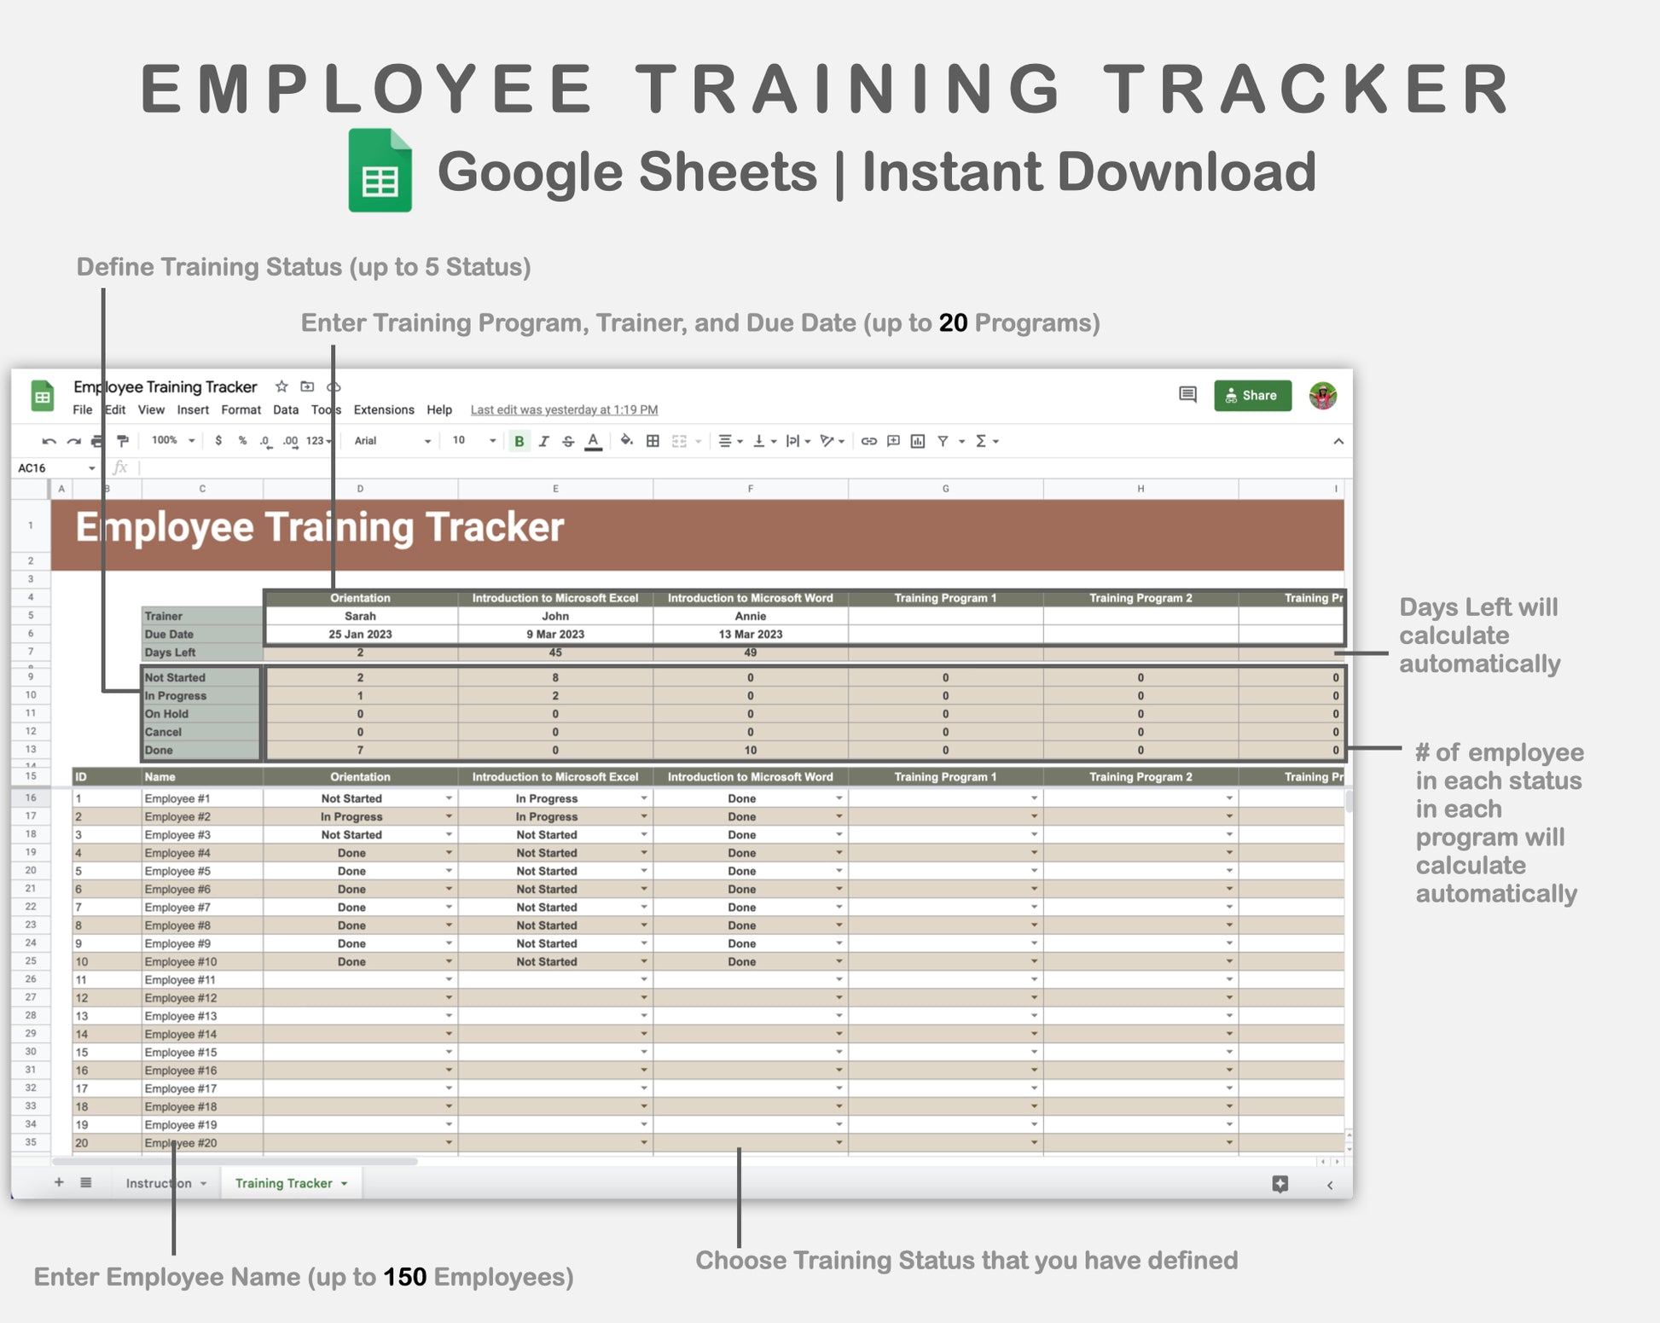The width and height of the screenshot is (1660, 1323).
Task: Open the Extensions menu
Action: tap(384, 409)
